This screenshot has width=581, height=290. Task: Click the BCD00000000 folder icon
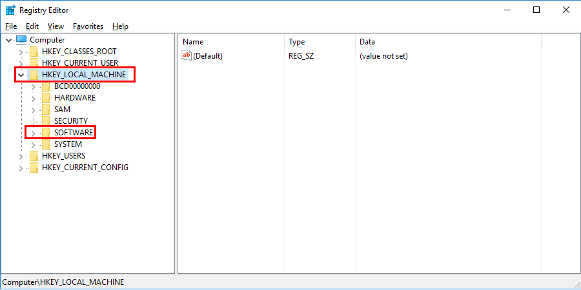[x=46, y=86]
